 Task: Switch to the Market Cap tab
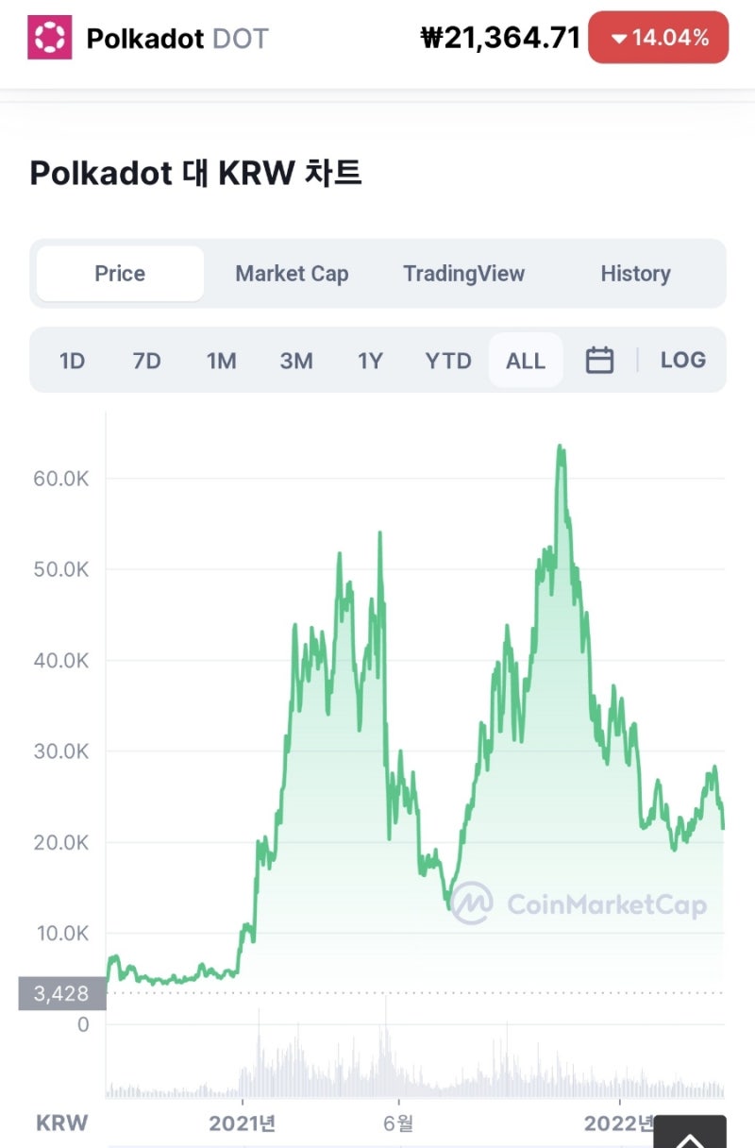[x=292, y=274]
